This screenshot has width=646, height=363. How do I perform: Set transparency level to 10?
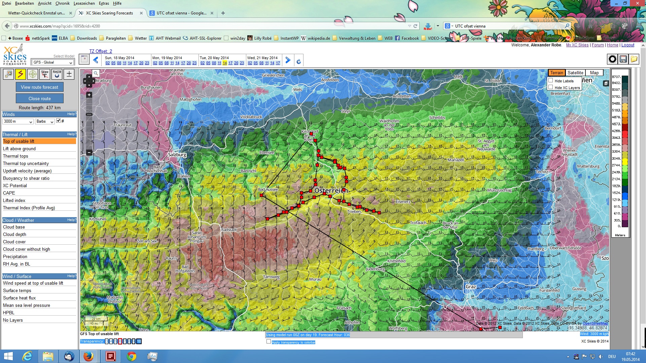(x=139, y=341)
